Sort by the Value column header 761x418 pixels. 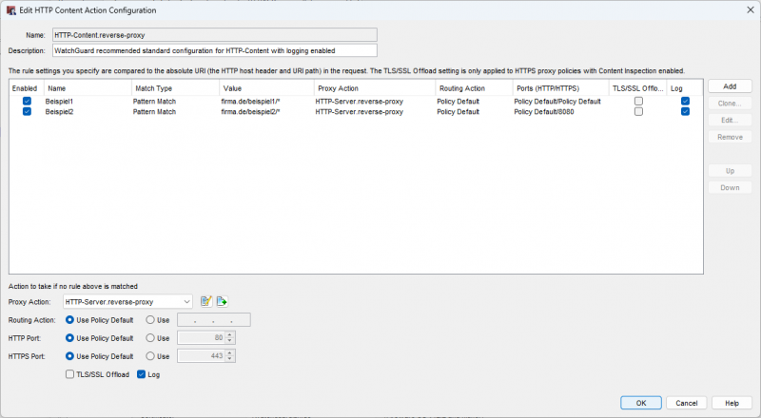pos(266,88)
